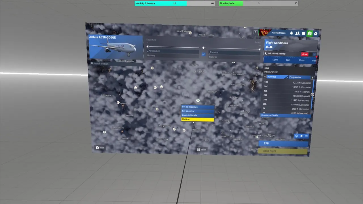
Task: Select runway 28C row
Action: pos(288,87)
